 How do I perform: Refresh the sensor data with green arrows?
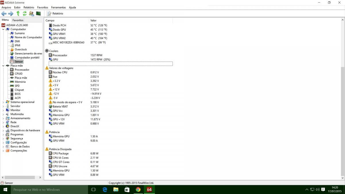pyautogui.click(x=25, y=14)
